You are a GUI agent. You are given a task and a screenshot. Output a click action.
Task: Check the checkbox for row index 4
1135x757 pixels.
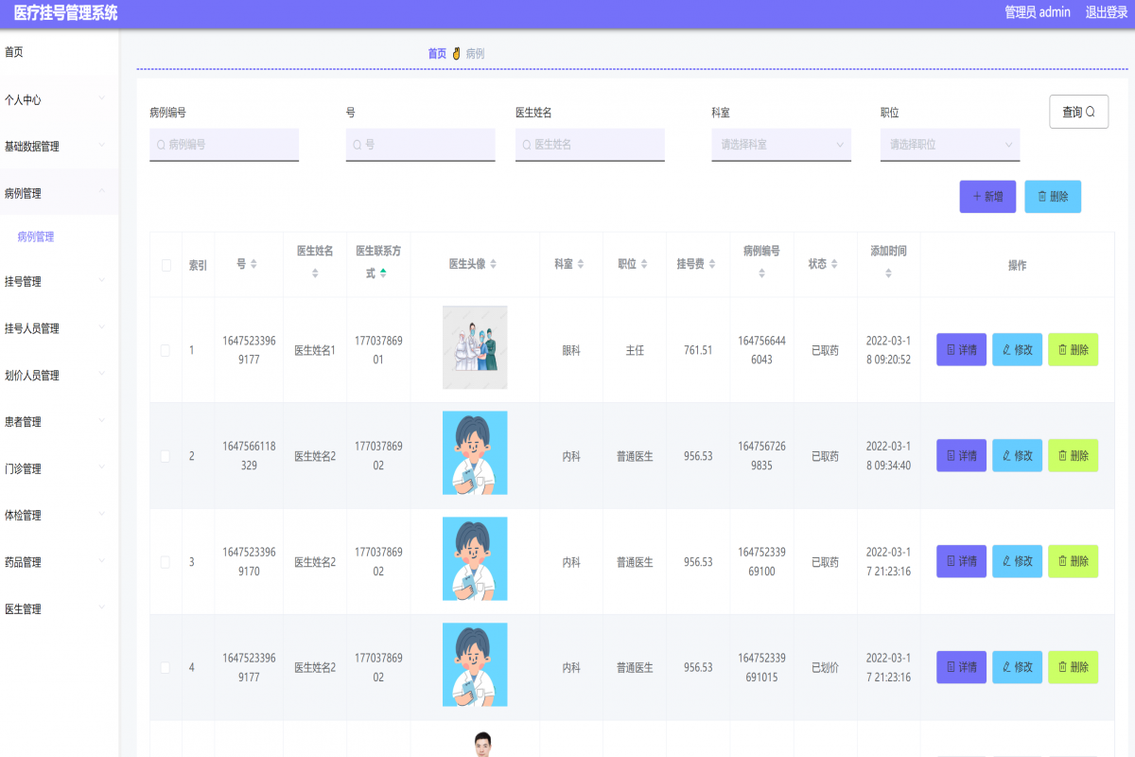pyautogui.click(x=166, y=667)
